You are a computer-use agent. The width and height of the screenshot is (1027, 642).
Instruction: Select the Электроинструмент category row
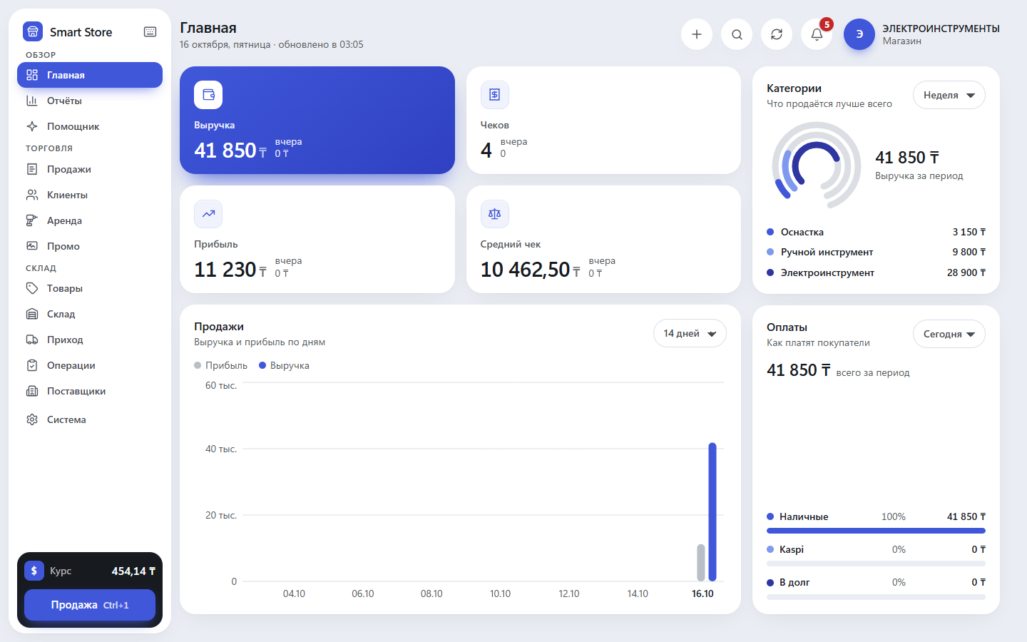pyautogui.click(x=876, y=272)
